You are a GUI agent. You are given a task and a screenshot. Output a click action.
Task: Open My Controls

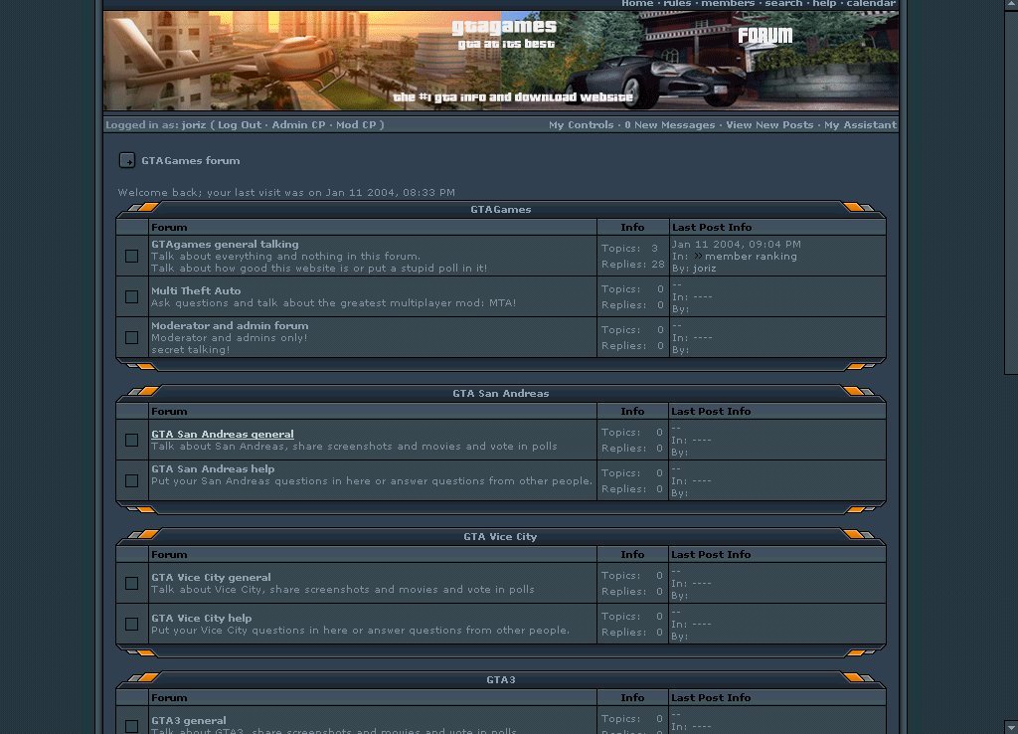coord(581,124)
